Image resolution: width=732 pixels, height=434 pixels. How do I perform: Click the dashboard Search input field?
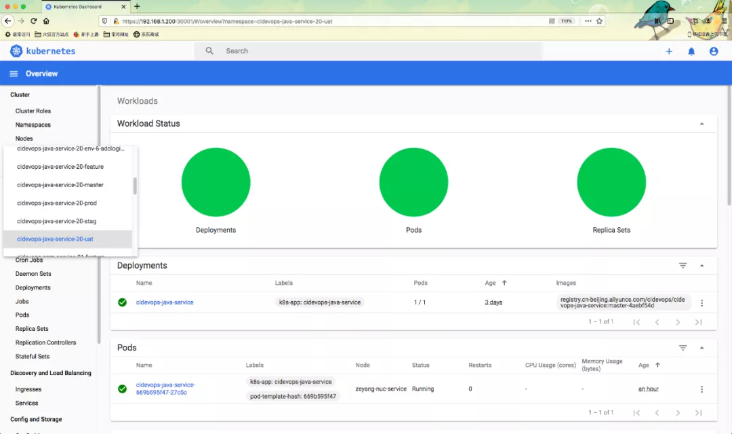pyautogui.click(x=380, y=51)
